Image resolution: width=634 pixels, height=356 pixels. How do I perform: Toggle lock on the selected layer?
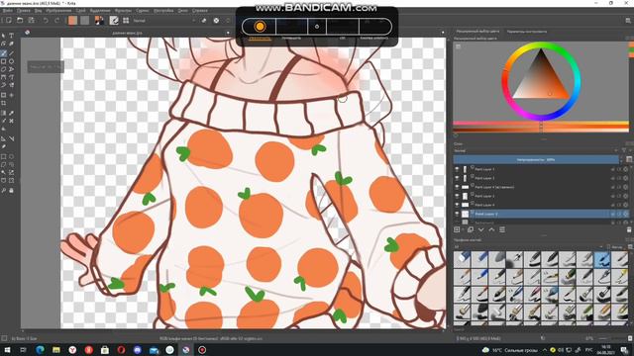tap(613, 214)
